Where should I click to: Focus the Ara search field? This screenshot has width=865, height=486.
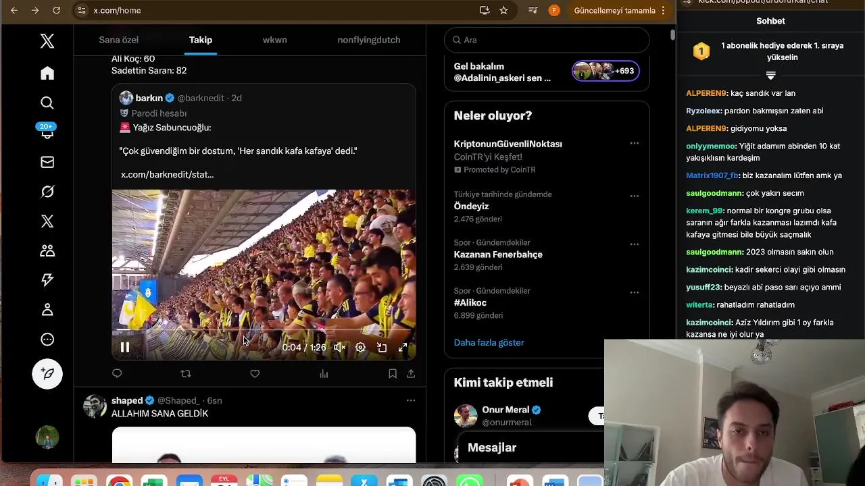point(547,40)
